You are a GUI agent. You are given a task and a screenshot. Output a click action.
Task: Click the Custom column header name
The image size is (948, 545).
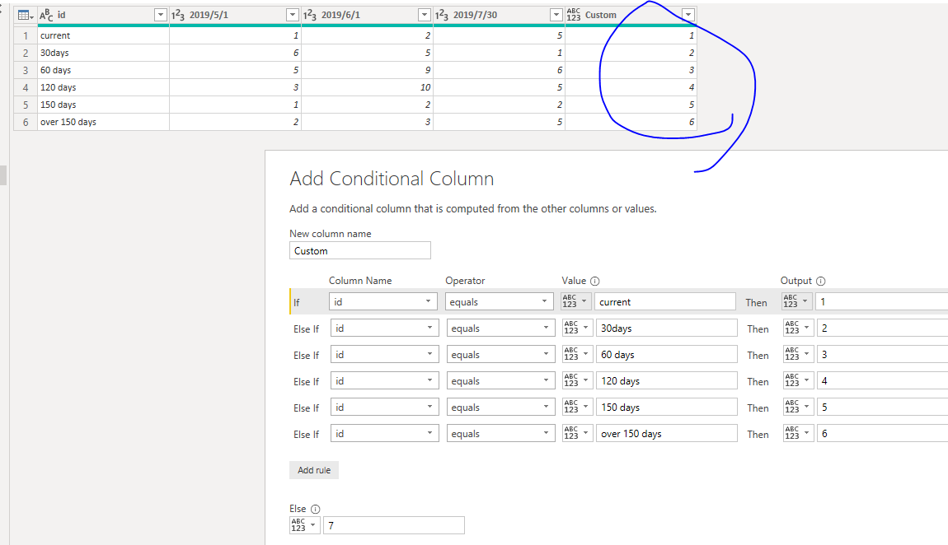click(x=601, y=15)
